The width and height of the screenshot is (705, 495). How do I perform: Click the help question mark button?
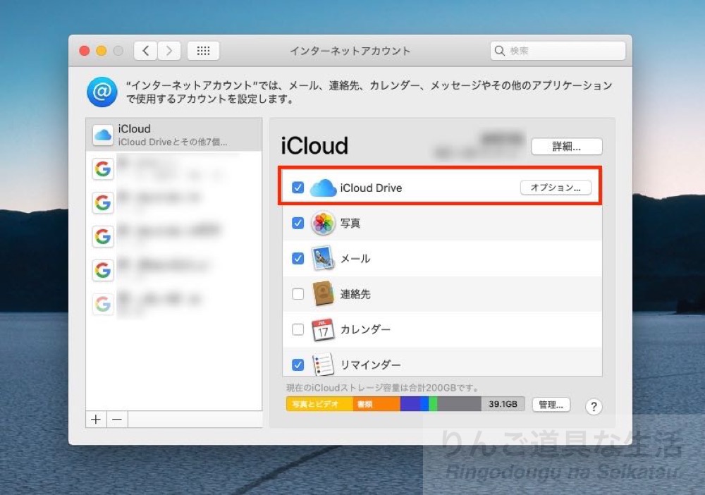click(x=594, y=406)
